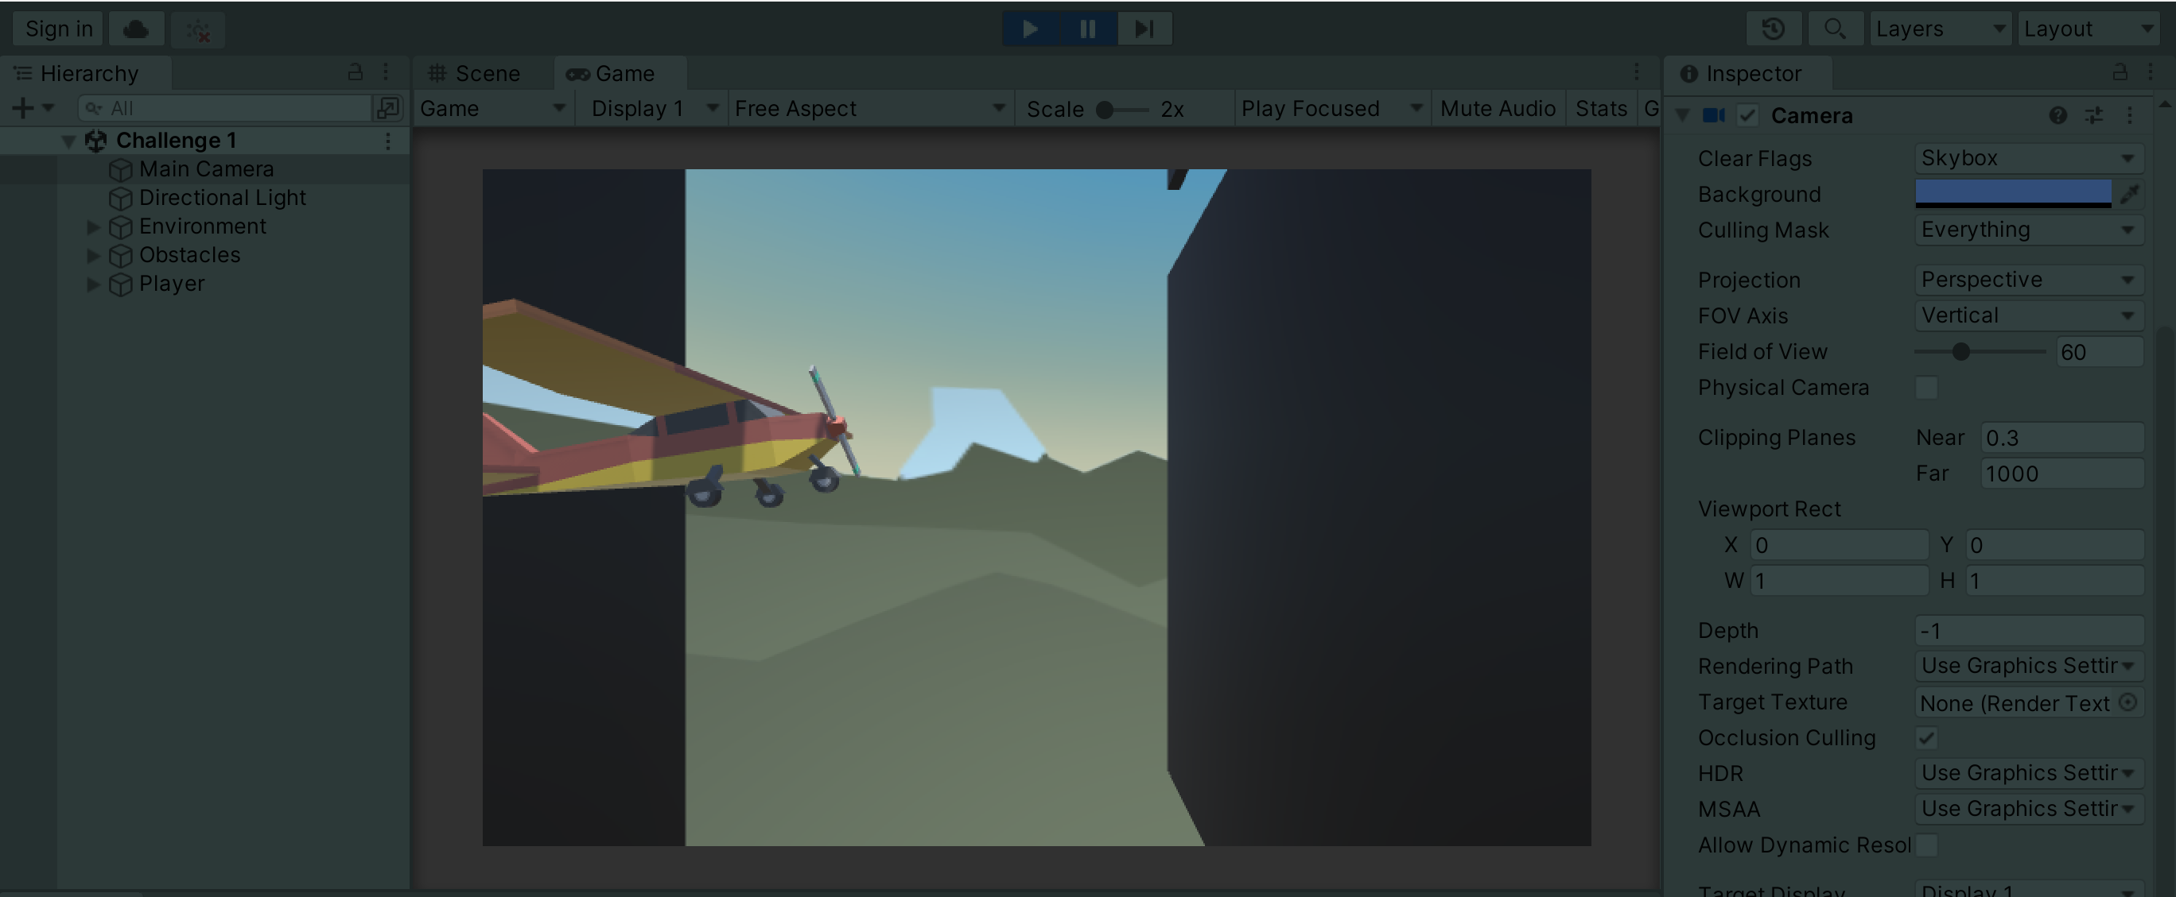Open the cloud services icon
Image resolution: width=2176 pixels, height=897 pixels.
pos(135,29)
